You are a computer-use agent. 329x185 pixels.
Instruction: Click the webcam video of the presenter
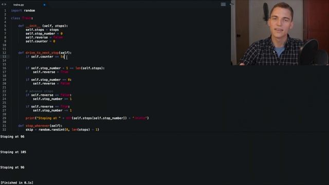(280, 32)
